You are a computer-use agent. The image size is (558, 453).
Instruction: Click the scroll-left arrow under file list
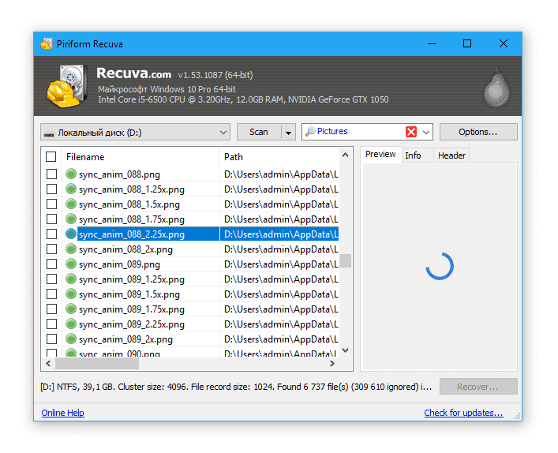[x=48, y=363]
